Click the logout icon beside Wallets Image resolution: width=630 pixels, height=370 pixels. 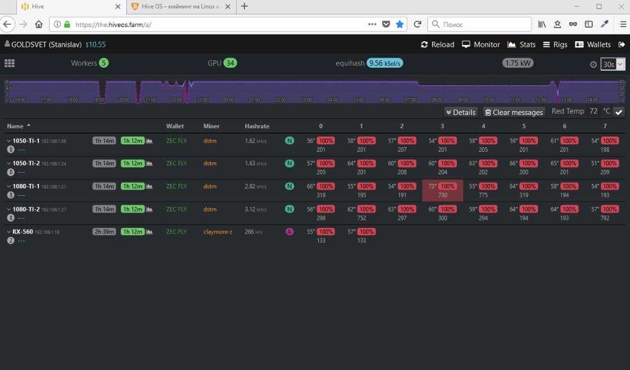pos(622,45)
